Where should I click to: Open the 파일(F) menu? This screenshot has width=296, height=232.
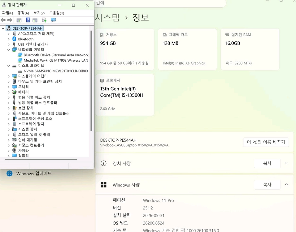pyautogui.click(x=7, y=13)
